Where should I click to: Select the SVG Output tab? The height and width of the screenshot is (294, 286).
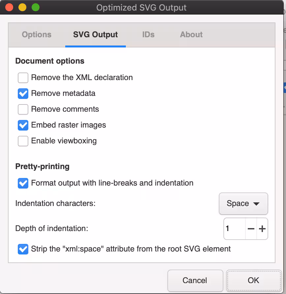[x=96, y=35]
